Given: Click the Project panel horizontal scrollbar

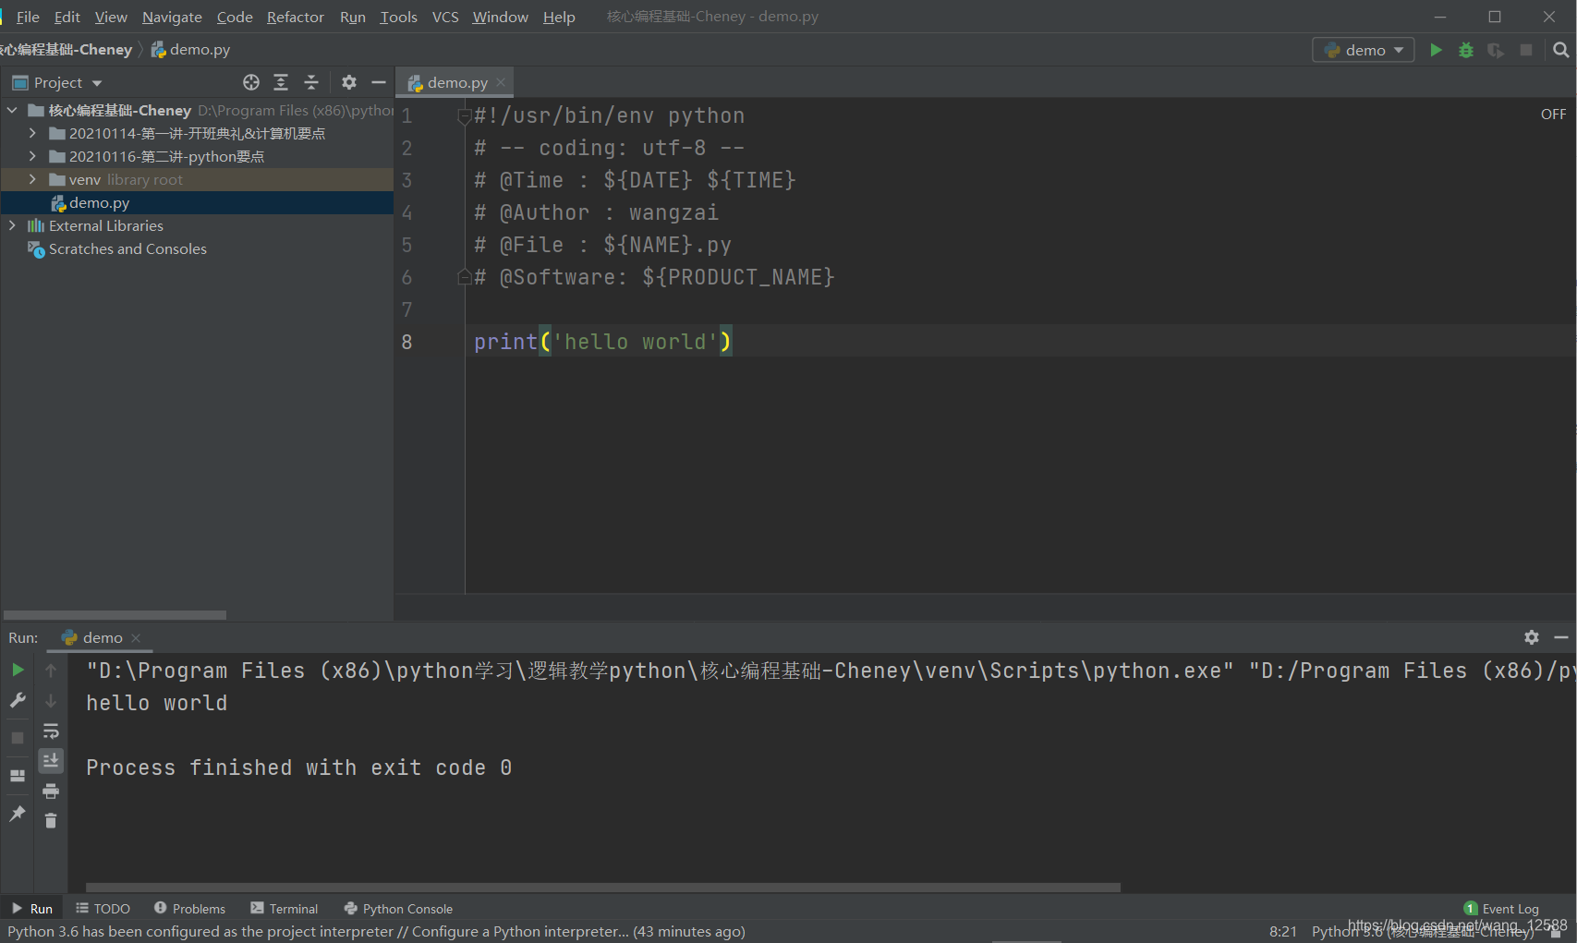Looking at the screenshot, I should [x=115, y=614].
